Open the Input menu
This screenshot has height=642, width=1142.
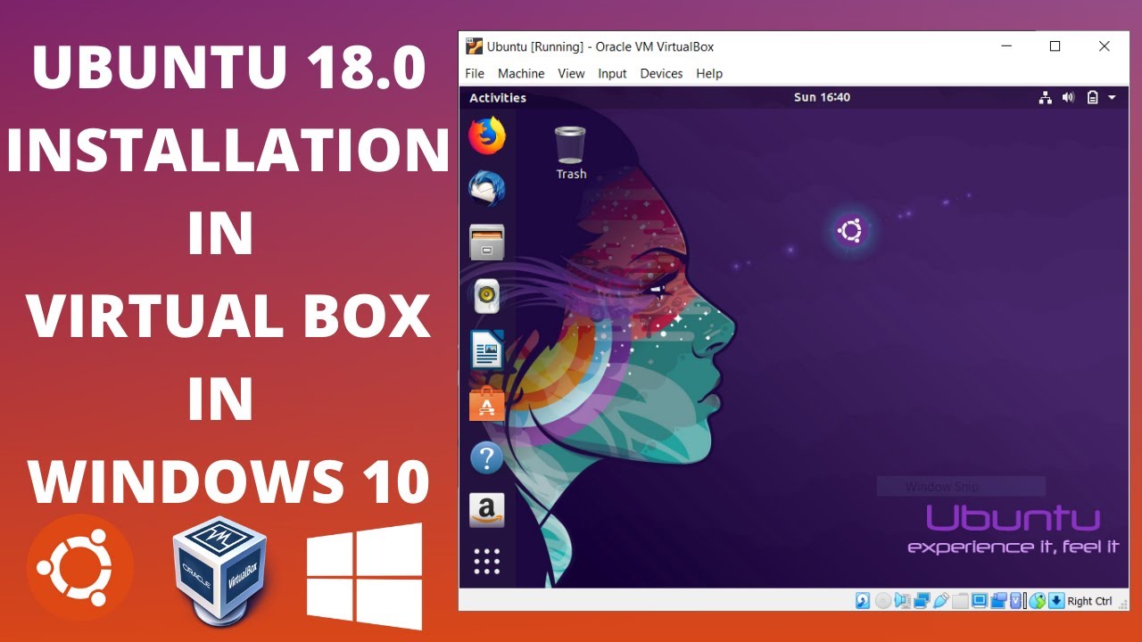tap(612, 73)
